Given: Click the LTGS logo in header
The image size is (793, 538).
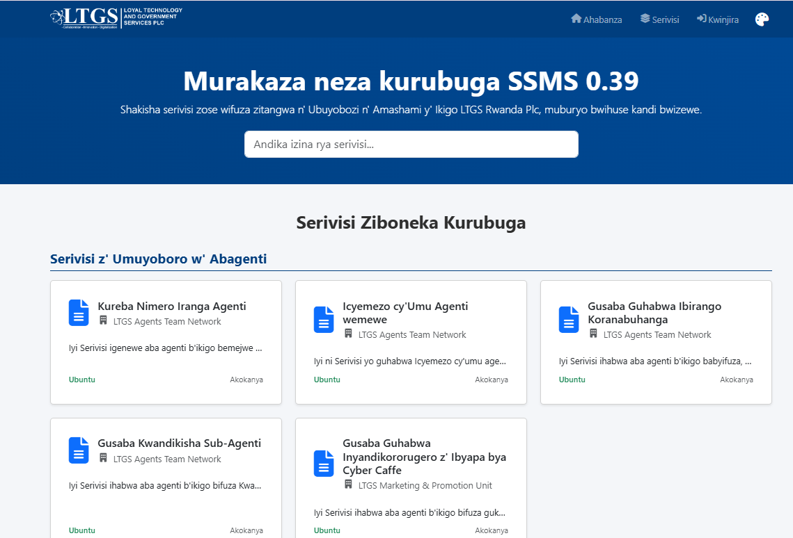Looking at the screenshot, I should click(x=116, y=18).
